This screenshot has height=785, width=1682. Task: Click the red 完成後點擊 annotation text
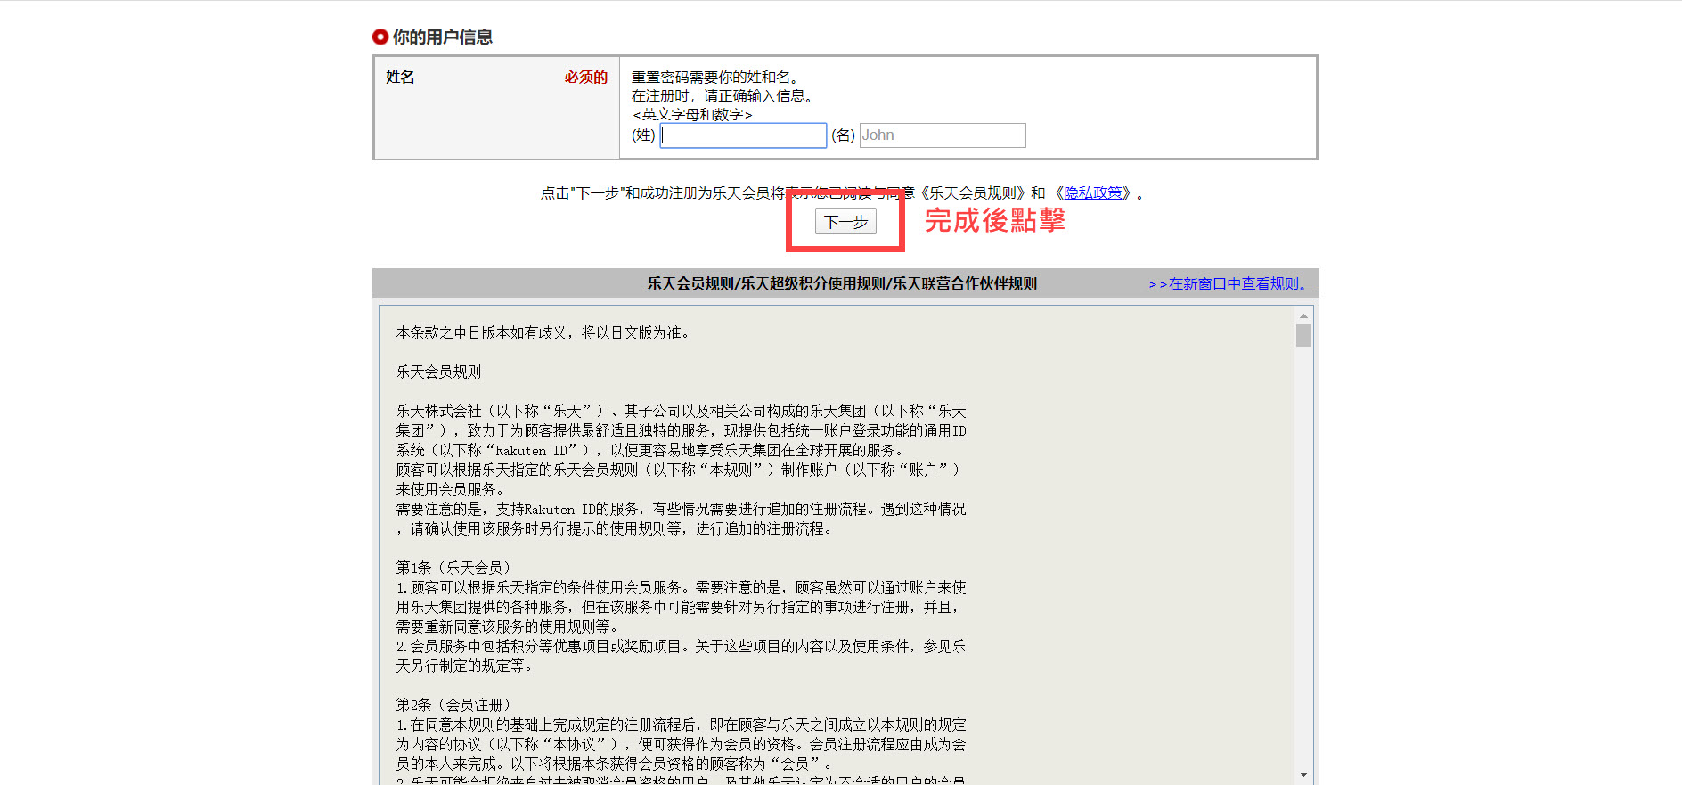coord(994,220)
